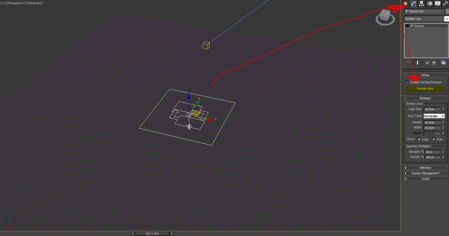The image size is (449, 236).
Task: Open the Modifier List dropdown
Action: 446,19
